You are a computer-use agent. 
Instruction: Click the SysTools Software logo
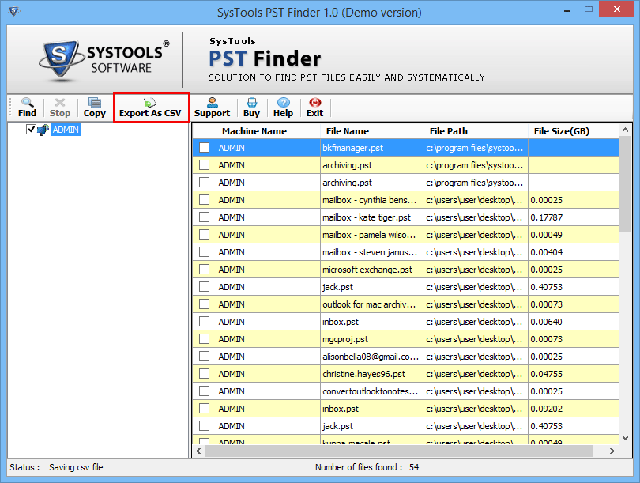(x=104, y=60)
